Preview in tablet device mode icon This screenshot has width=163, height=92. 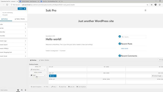(x=22, y=90)
